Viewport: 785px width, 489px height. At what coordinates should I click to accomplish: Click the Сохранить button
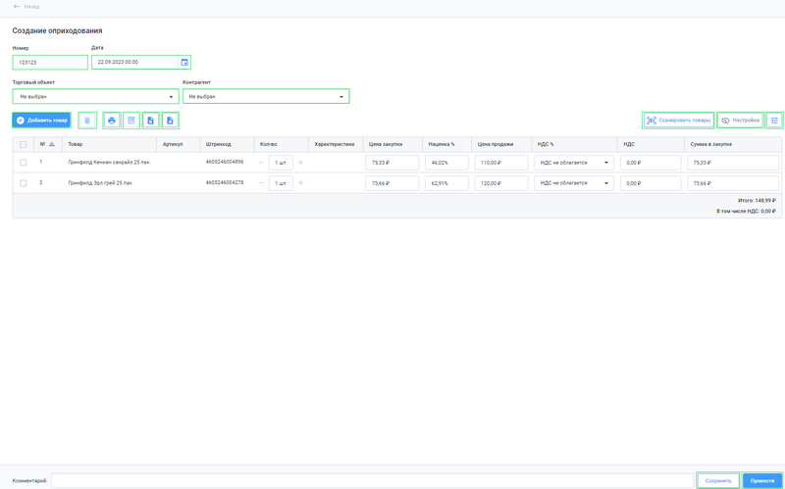pyautogui.click(x=718, y=480)
